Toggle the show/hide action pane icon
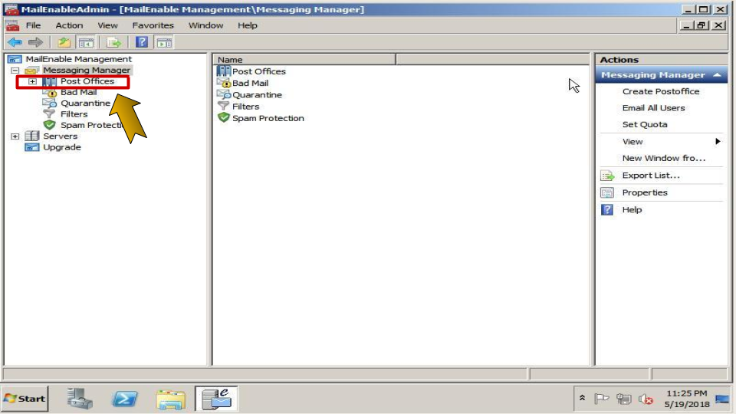736x414 pixels. 164,43
